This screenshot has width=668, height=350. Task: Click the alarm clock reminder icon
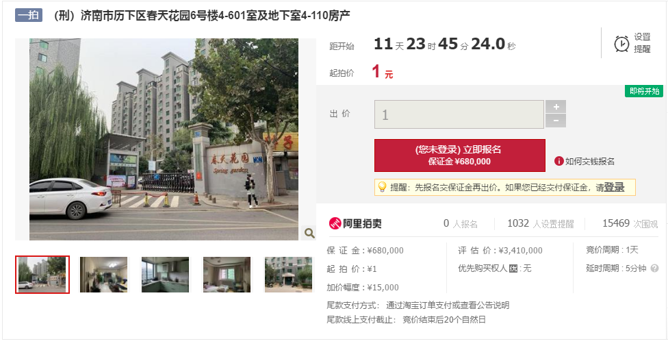point(621,43)
